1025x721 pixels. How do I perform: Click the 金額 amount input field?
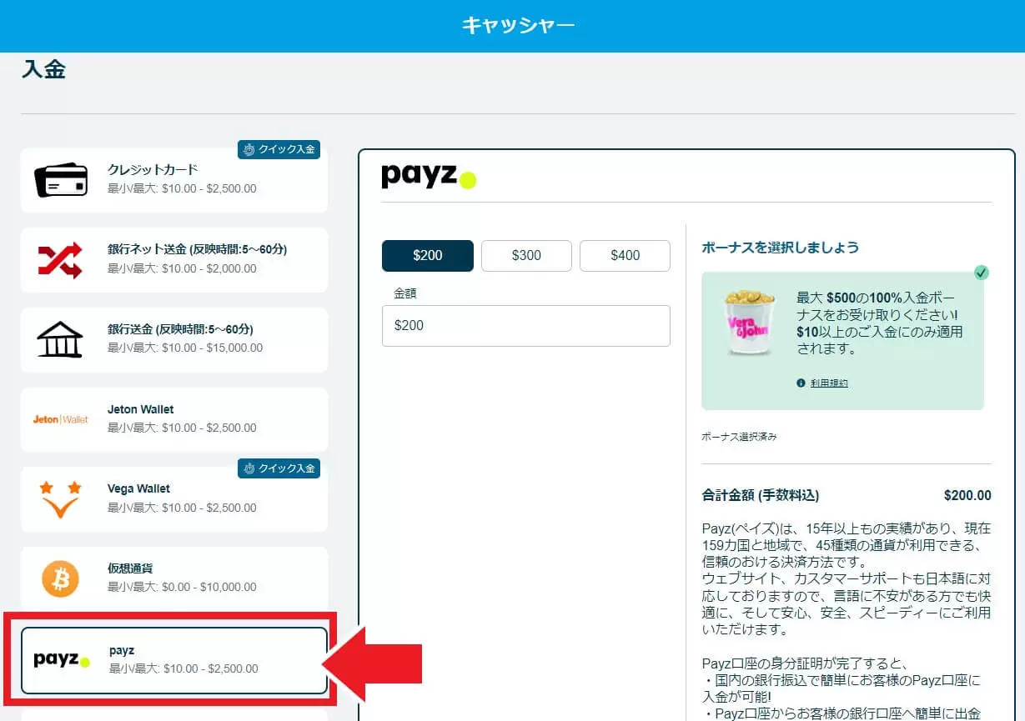pos(526,325)
